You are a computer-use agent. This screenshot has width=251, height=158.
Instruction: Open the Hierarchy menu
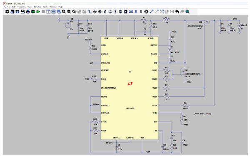click(x=22, y=7)
